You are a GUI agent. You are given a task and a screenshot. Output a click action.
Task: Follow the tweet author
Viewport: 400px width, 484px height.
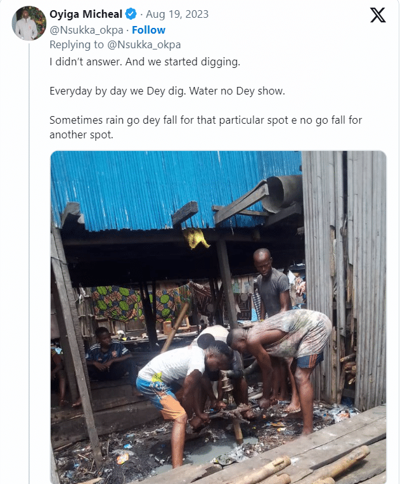(148, 30)
